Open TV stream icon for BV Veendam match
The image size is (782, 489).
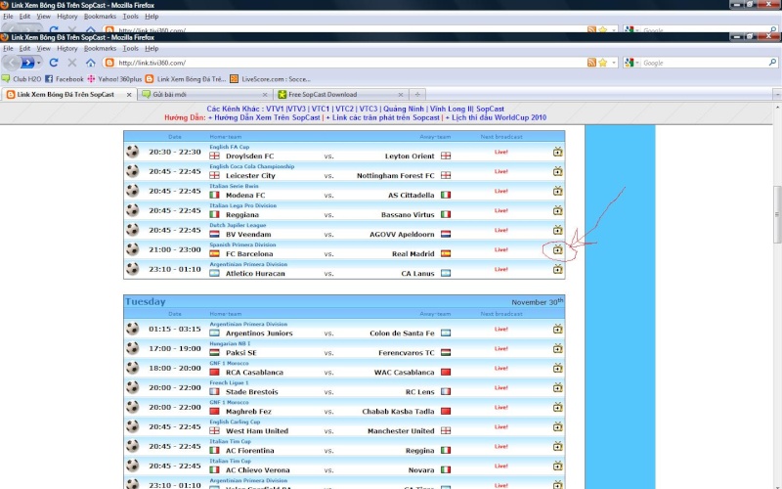click(x=557, y=230)
